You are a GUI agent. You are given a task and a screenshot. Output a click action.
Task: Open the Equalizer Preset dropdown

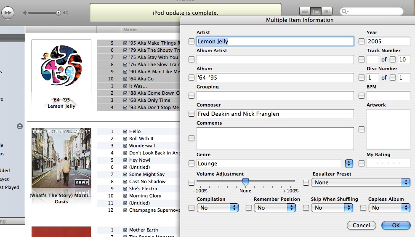pyautogui.click(x=361, y=182)
